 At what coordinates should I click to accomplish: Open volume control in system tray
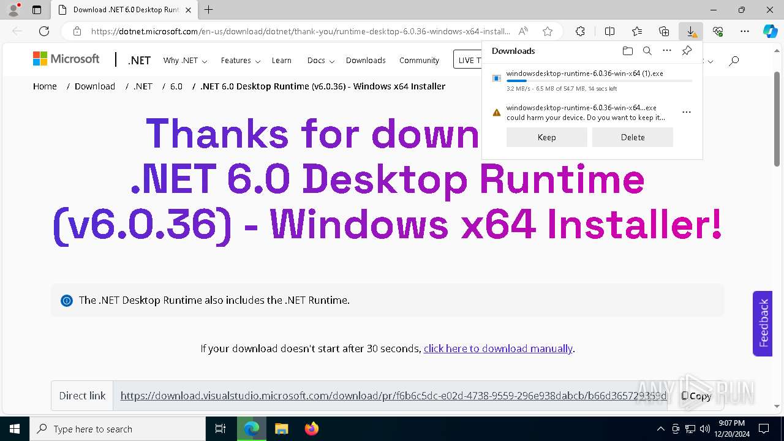704,429
